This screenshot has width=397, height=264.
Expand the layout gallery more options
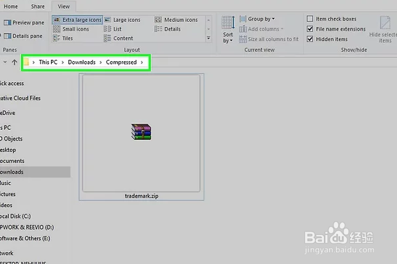pos(208,38)
